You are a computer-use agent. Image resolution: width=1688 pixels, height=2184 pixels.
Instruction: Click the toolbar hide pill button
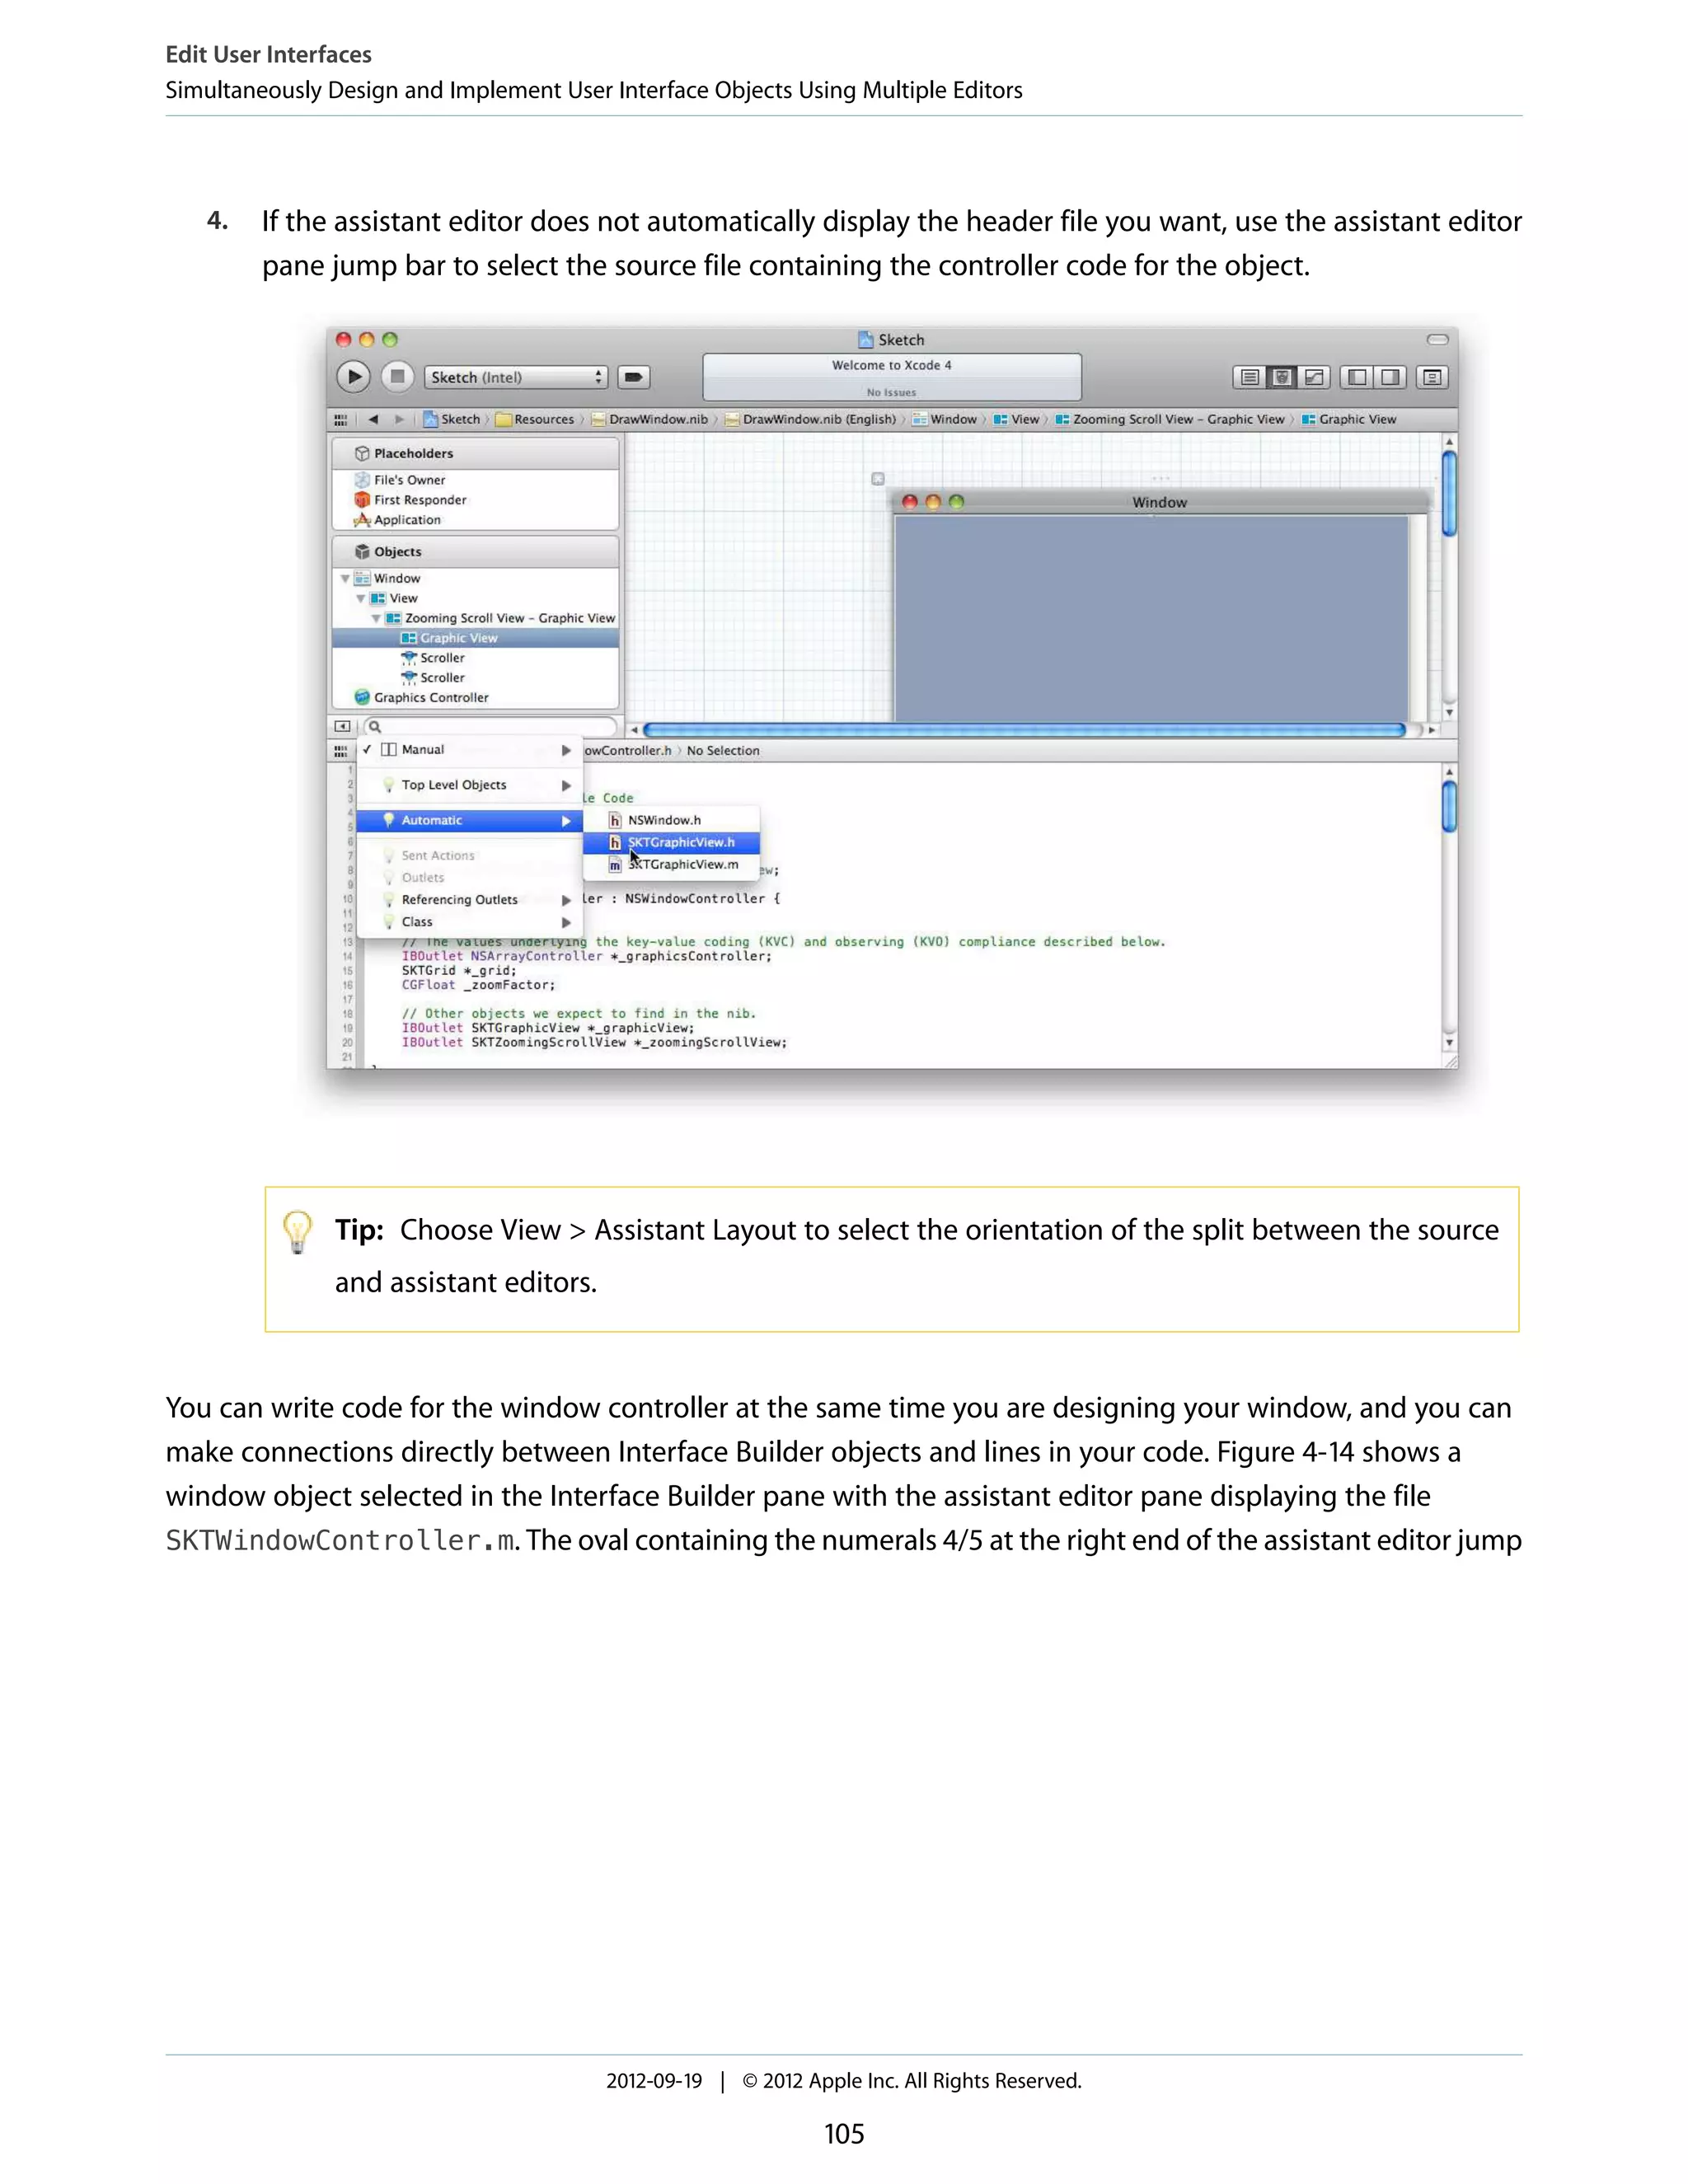[x=1437, y=340]
